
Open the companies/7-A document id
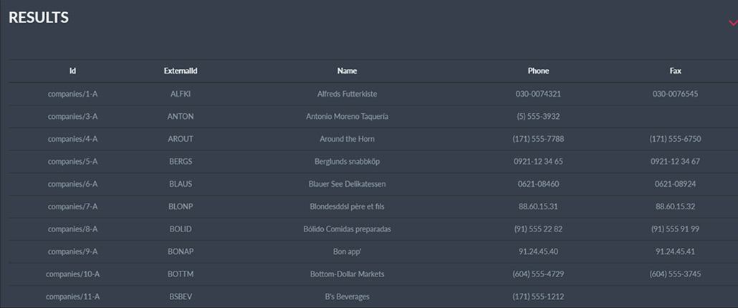pos(72,206)
